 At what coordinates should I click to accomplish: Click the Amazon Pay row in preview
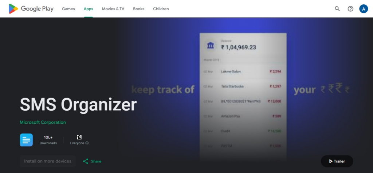(242, 116)
